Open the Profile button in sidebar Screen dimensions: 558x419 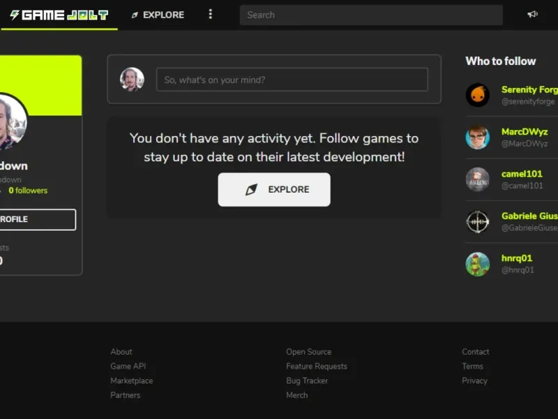tap(38, 219)
